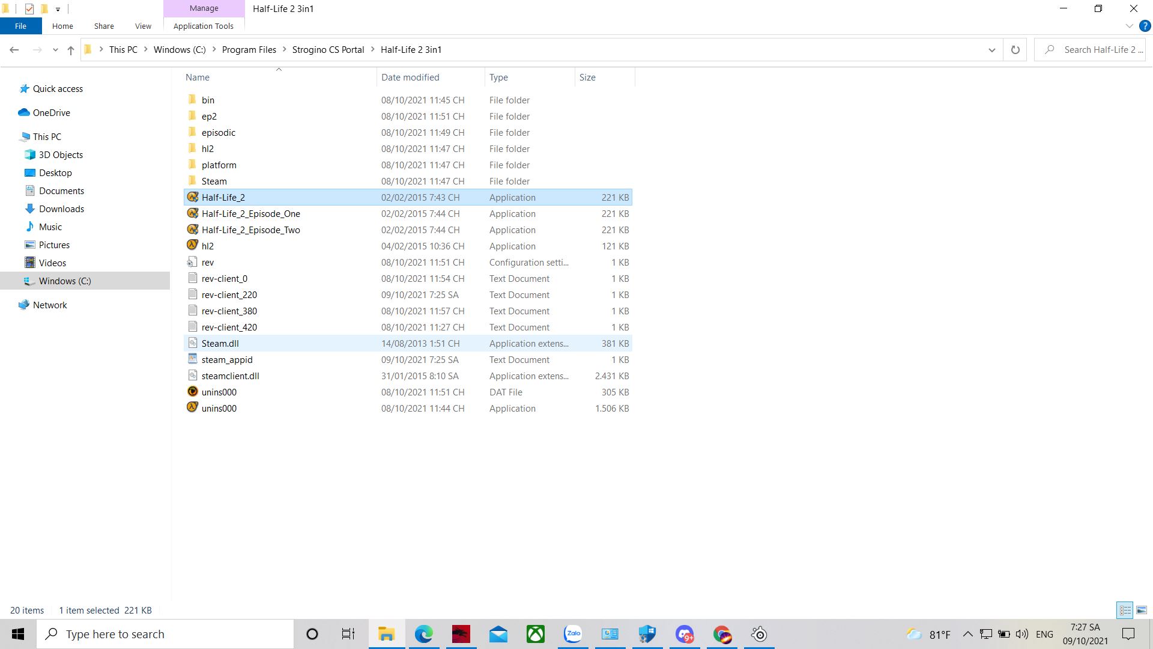Open the Quick Access Toolbar customize dropdown
1153x649 pixels.
click(x=58, y=9)
